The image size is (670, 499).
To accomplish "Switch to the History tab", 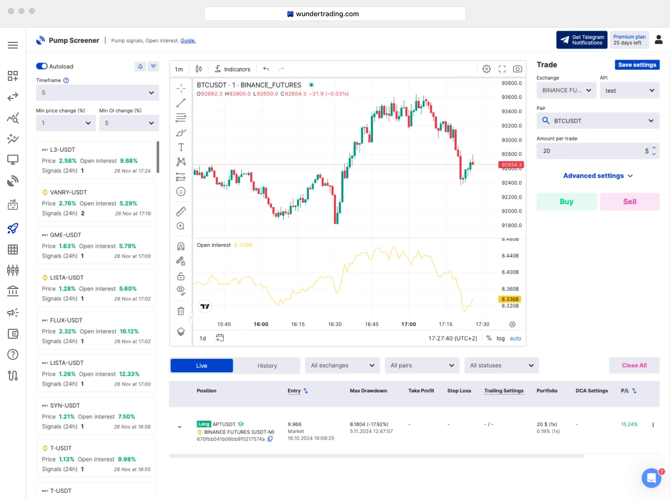I will click(267, 365).
